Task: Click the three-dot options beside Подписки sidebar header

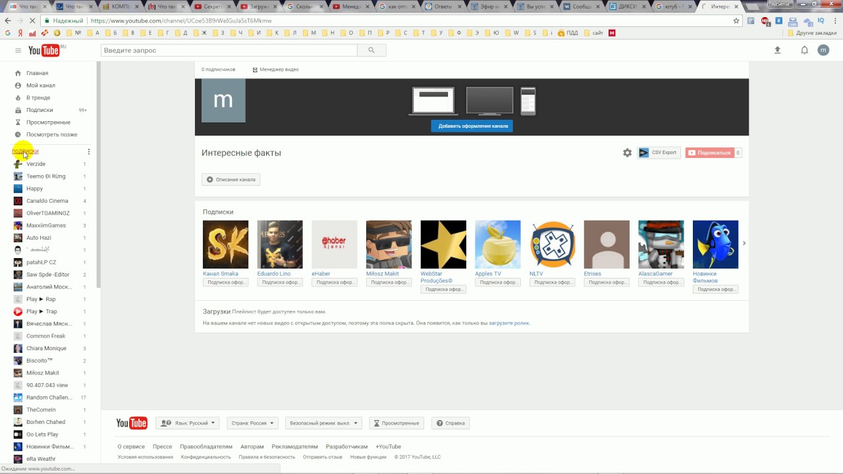Action: 89,151
